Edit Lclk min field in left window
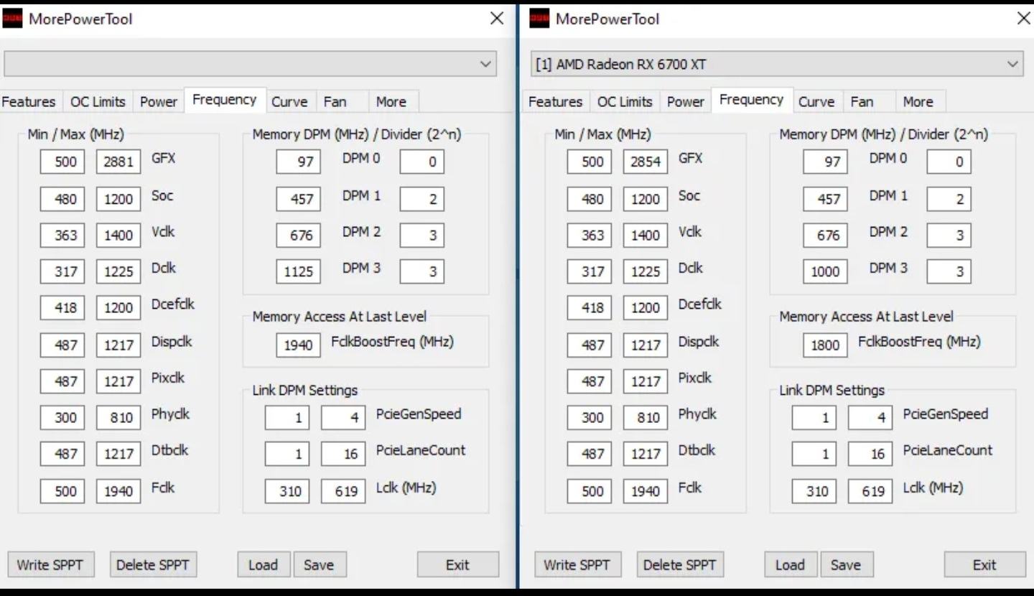This screenshot has width=1034, height=596. click(287, 491)
